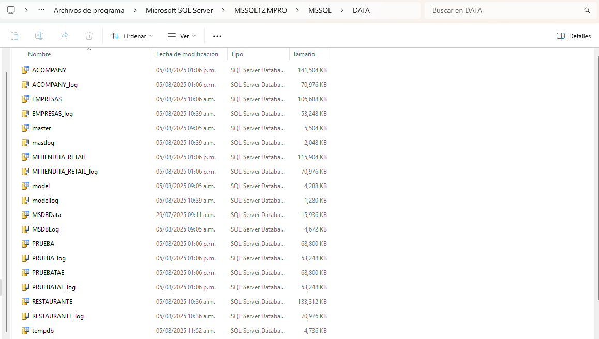This screenshot has width=599, height=339.
Task: Select the MITIENDITA_RETAIL database file icon
Action: (25, 157)
